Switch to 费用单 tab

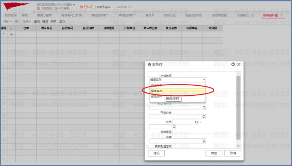click(x=150, y=15)
